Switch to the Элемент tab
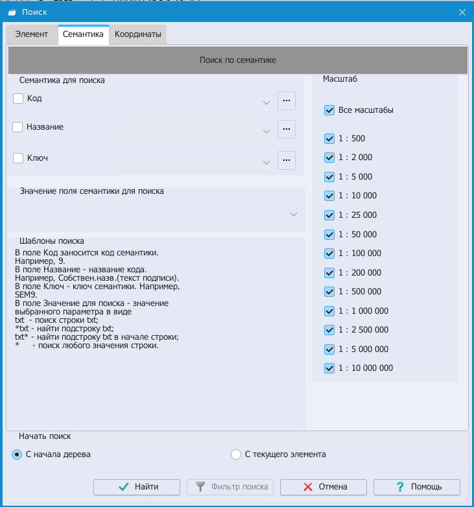Viewport: 474px width, 507px height. tap(32, 34)
